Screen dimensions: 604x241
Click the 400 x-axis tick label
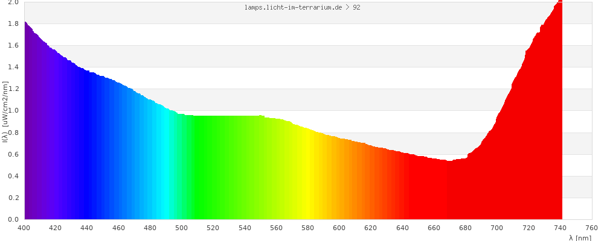coord(24,228)
